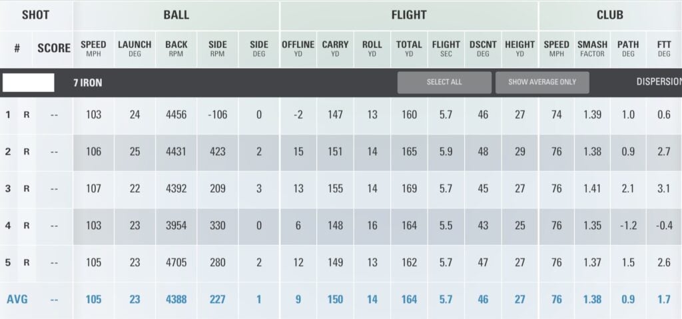Select shot row number 5
This screenshot has height=319, width=682.
pyautogui.click(x=9, y=262)
